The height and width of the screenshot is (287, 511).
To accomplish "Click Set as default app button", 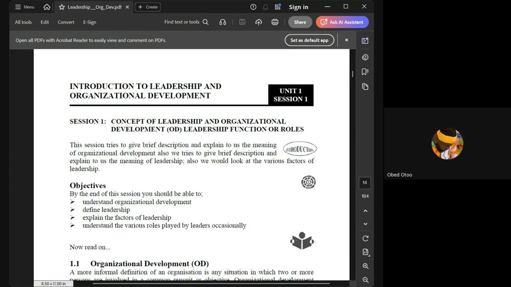I will (x=309, y=40).
